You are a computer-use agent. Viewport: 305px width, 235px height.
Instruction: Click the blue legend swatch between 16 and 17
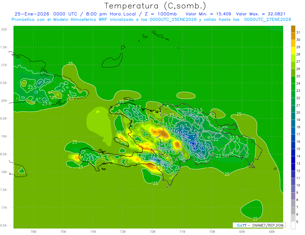tap(293, 138)
